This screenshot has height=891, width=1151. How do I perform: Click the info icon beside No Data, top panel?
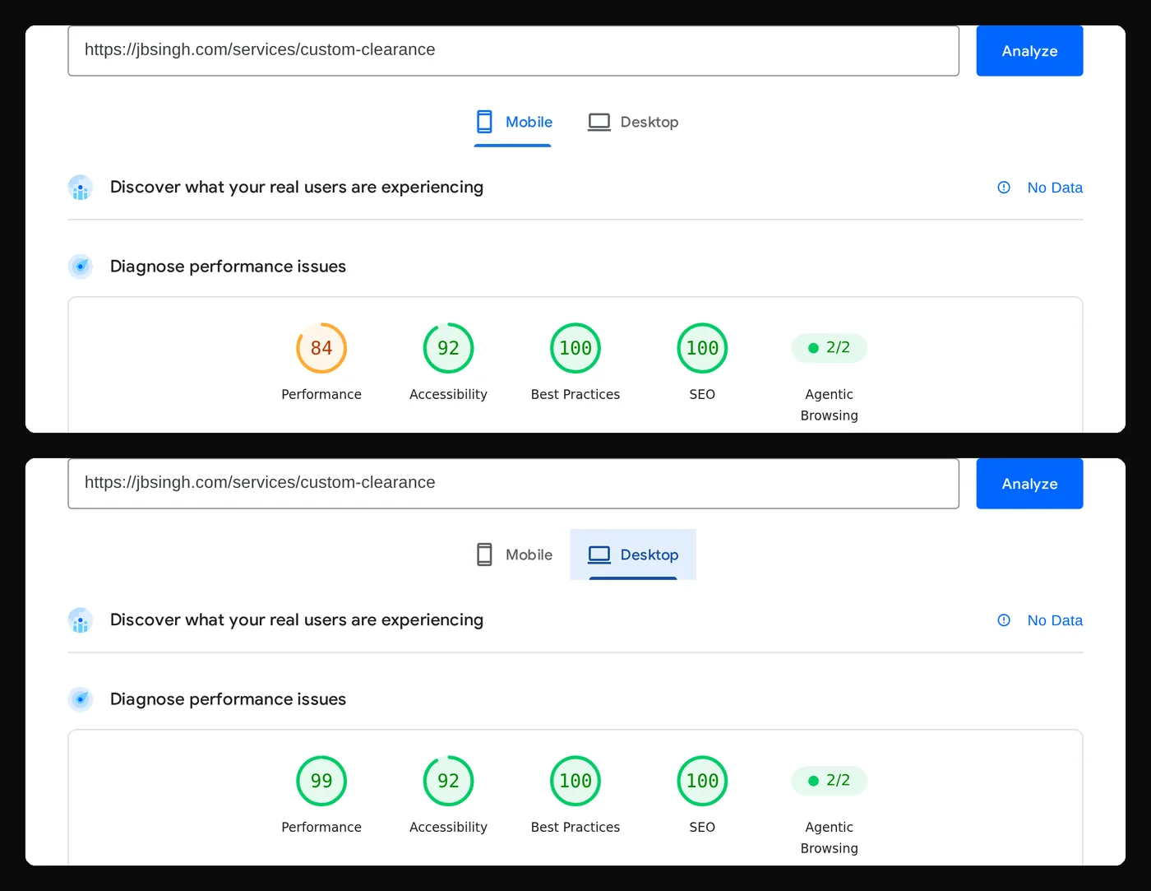tap(1004, 188)
